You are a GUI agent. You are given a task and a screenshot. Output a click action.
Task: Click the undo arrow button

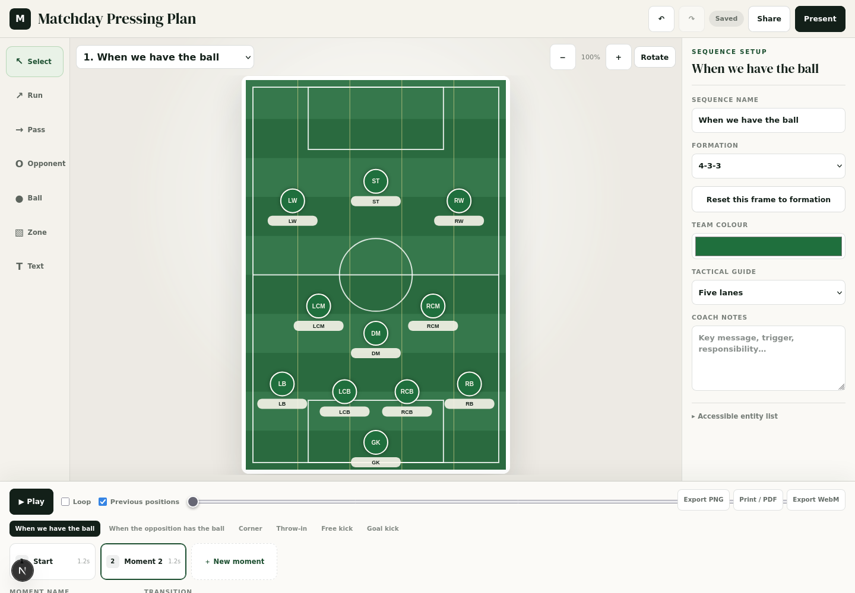[x=661, y=19]
